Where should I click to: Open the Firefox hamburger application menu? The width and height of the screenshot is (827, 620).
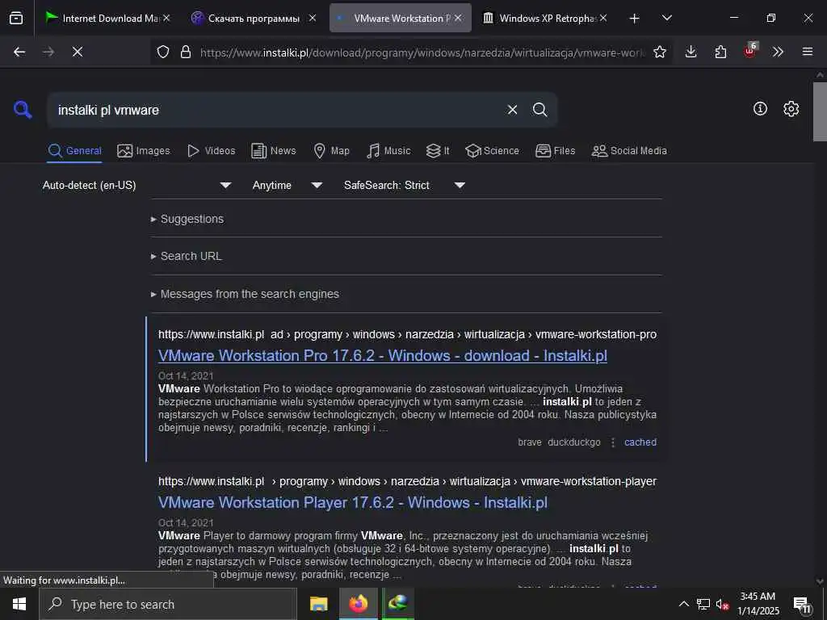(x=807, y=52)
